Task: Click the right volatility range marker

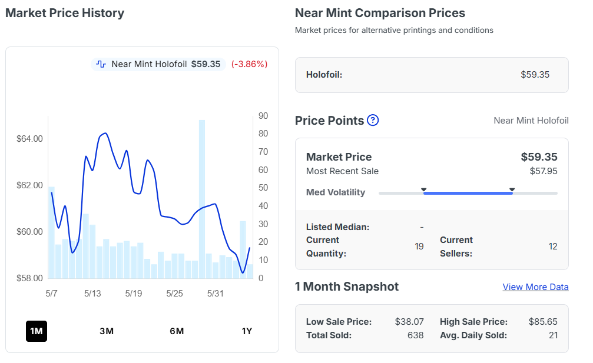Action: (512, 189)
